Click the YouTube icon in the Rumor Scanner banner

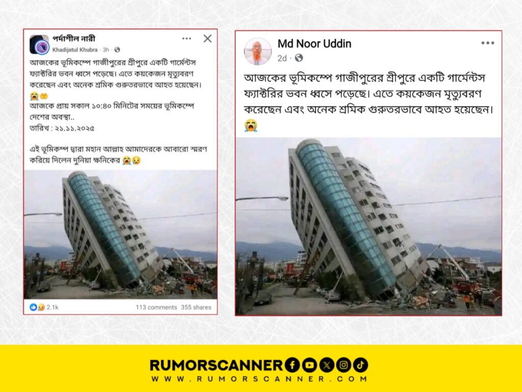click(309, 365)
